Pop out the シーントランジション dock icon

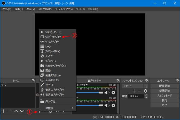coord(147,81)
